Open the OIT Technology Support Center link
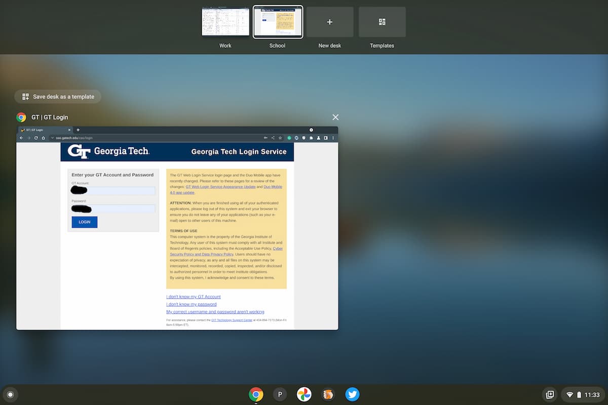Viewport: 608px width, 405px height. pos(232,320)
